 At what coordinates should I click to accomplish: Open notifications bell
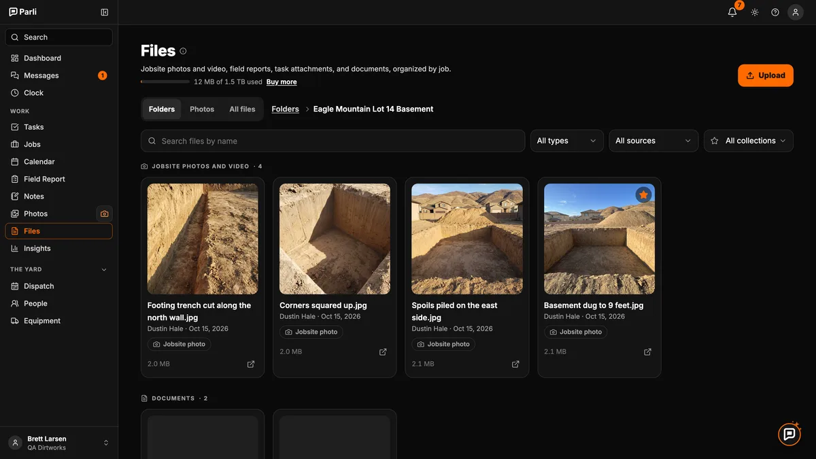(732, 12)
